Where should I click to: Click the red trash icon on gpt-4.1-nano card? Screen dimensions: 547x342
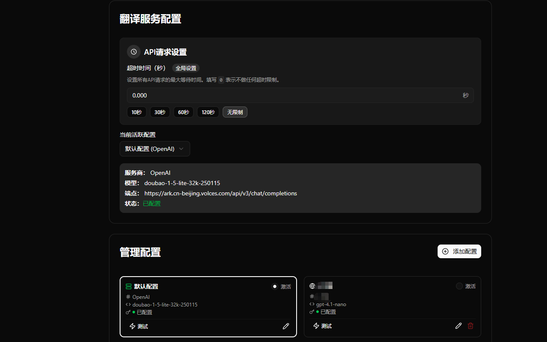click(471, 326)
